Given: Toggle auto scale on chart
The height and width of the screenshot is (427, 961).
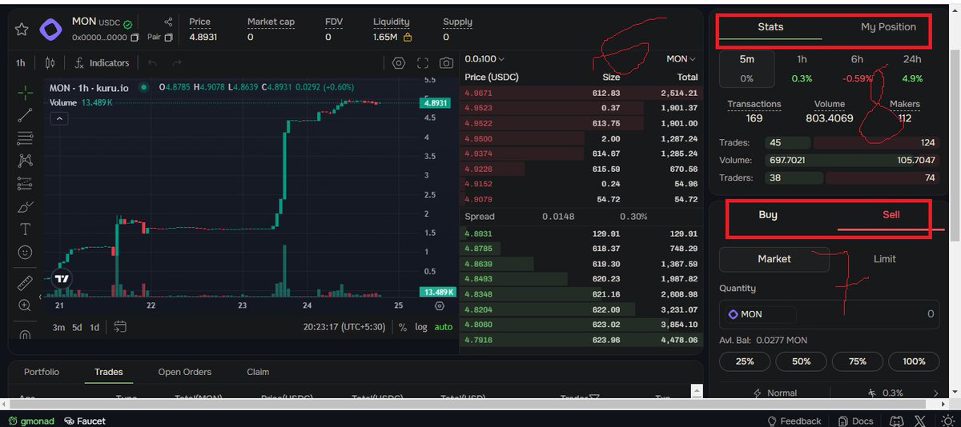Looking at the screenshot, I should tap(443, 327).
